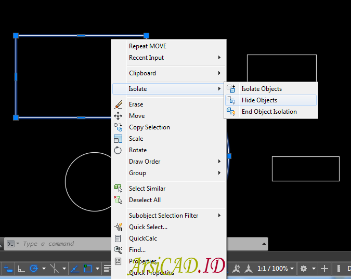The image size is (351, 279).
Task: Toggle Object Snap Tracking in status bar
Action: coord(75,269)
